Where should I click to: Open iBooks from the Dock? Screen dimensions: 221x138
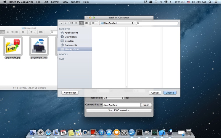tap(117, 132)
